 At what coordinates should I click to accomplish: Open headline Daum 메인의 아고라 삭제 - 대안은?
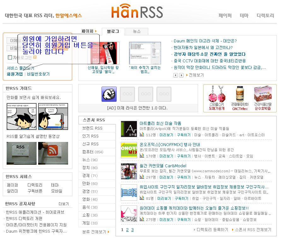[205, 41]
